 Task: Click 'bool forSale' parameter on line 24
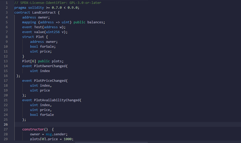tap(42, 115)
